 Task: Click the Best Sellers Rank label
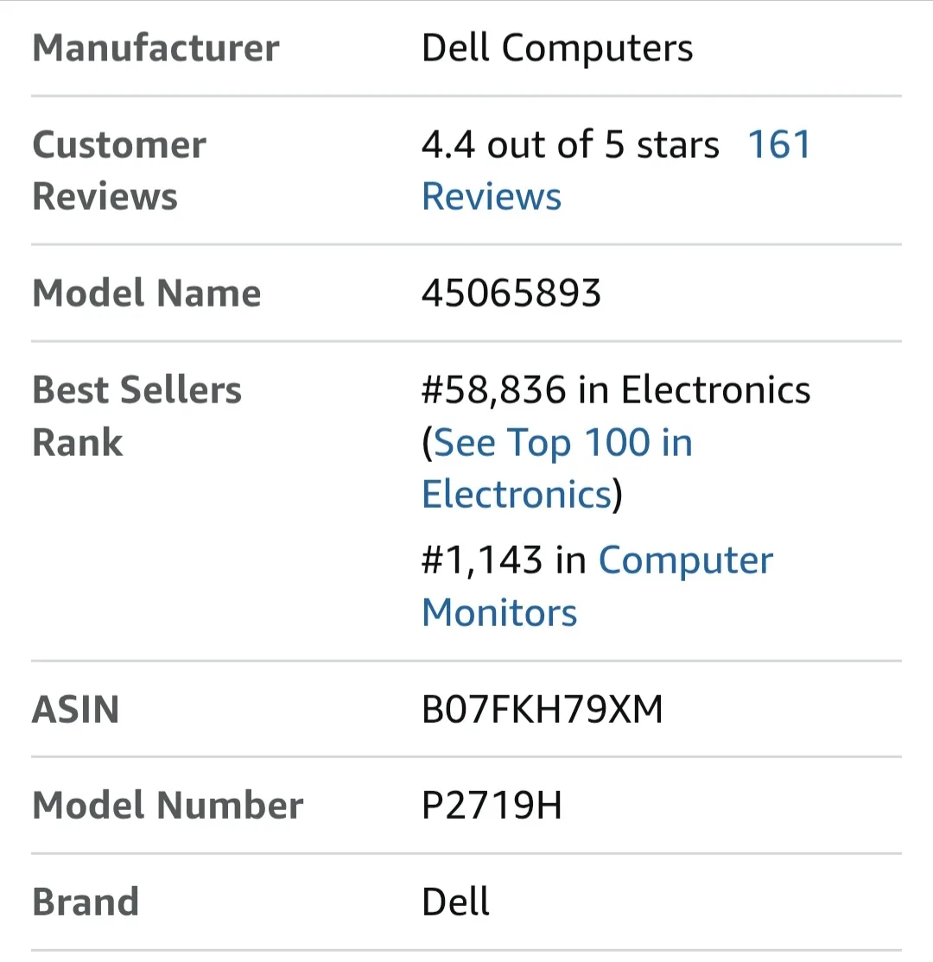tap(136, 415)
